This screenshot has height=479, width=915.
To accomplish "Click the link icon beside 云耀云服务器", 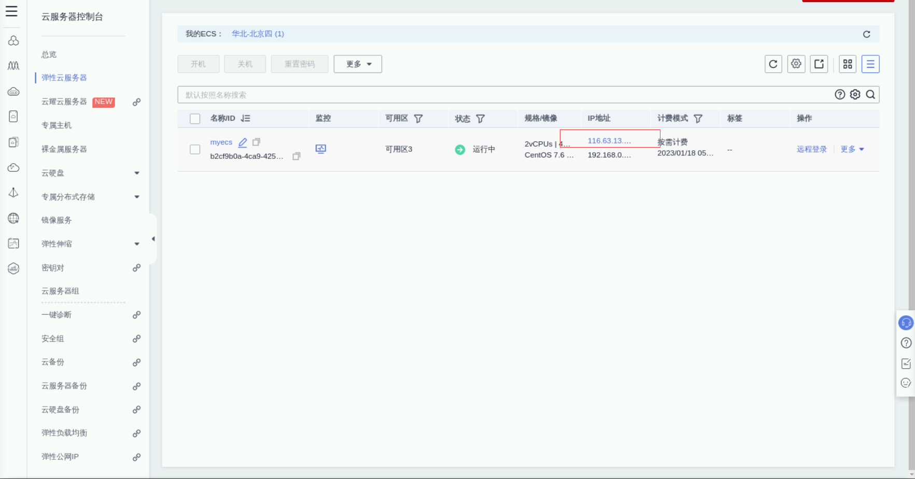I will click(x=136, y=102).
